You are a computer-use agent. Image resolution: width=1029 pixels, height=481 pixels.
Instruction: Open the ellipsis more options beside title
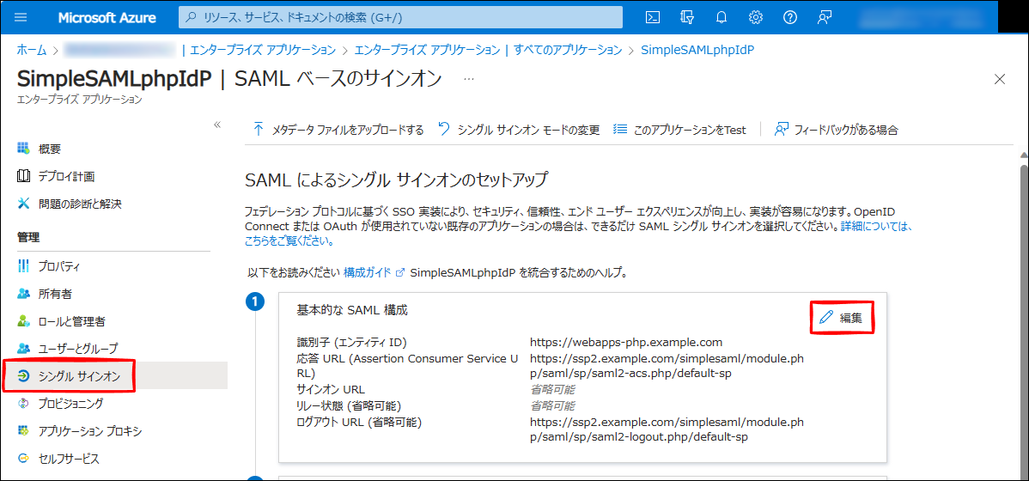[x=469, y=78]
